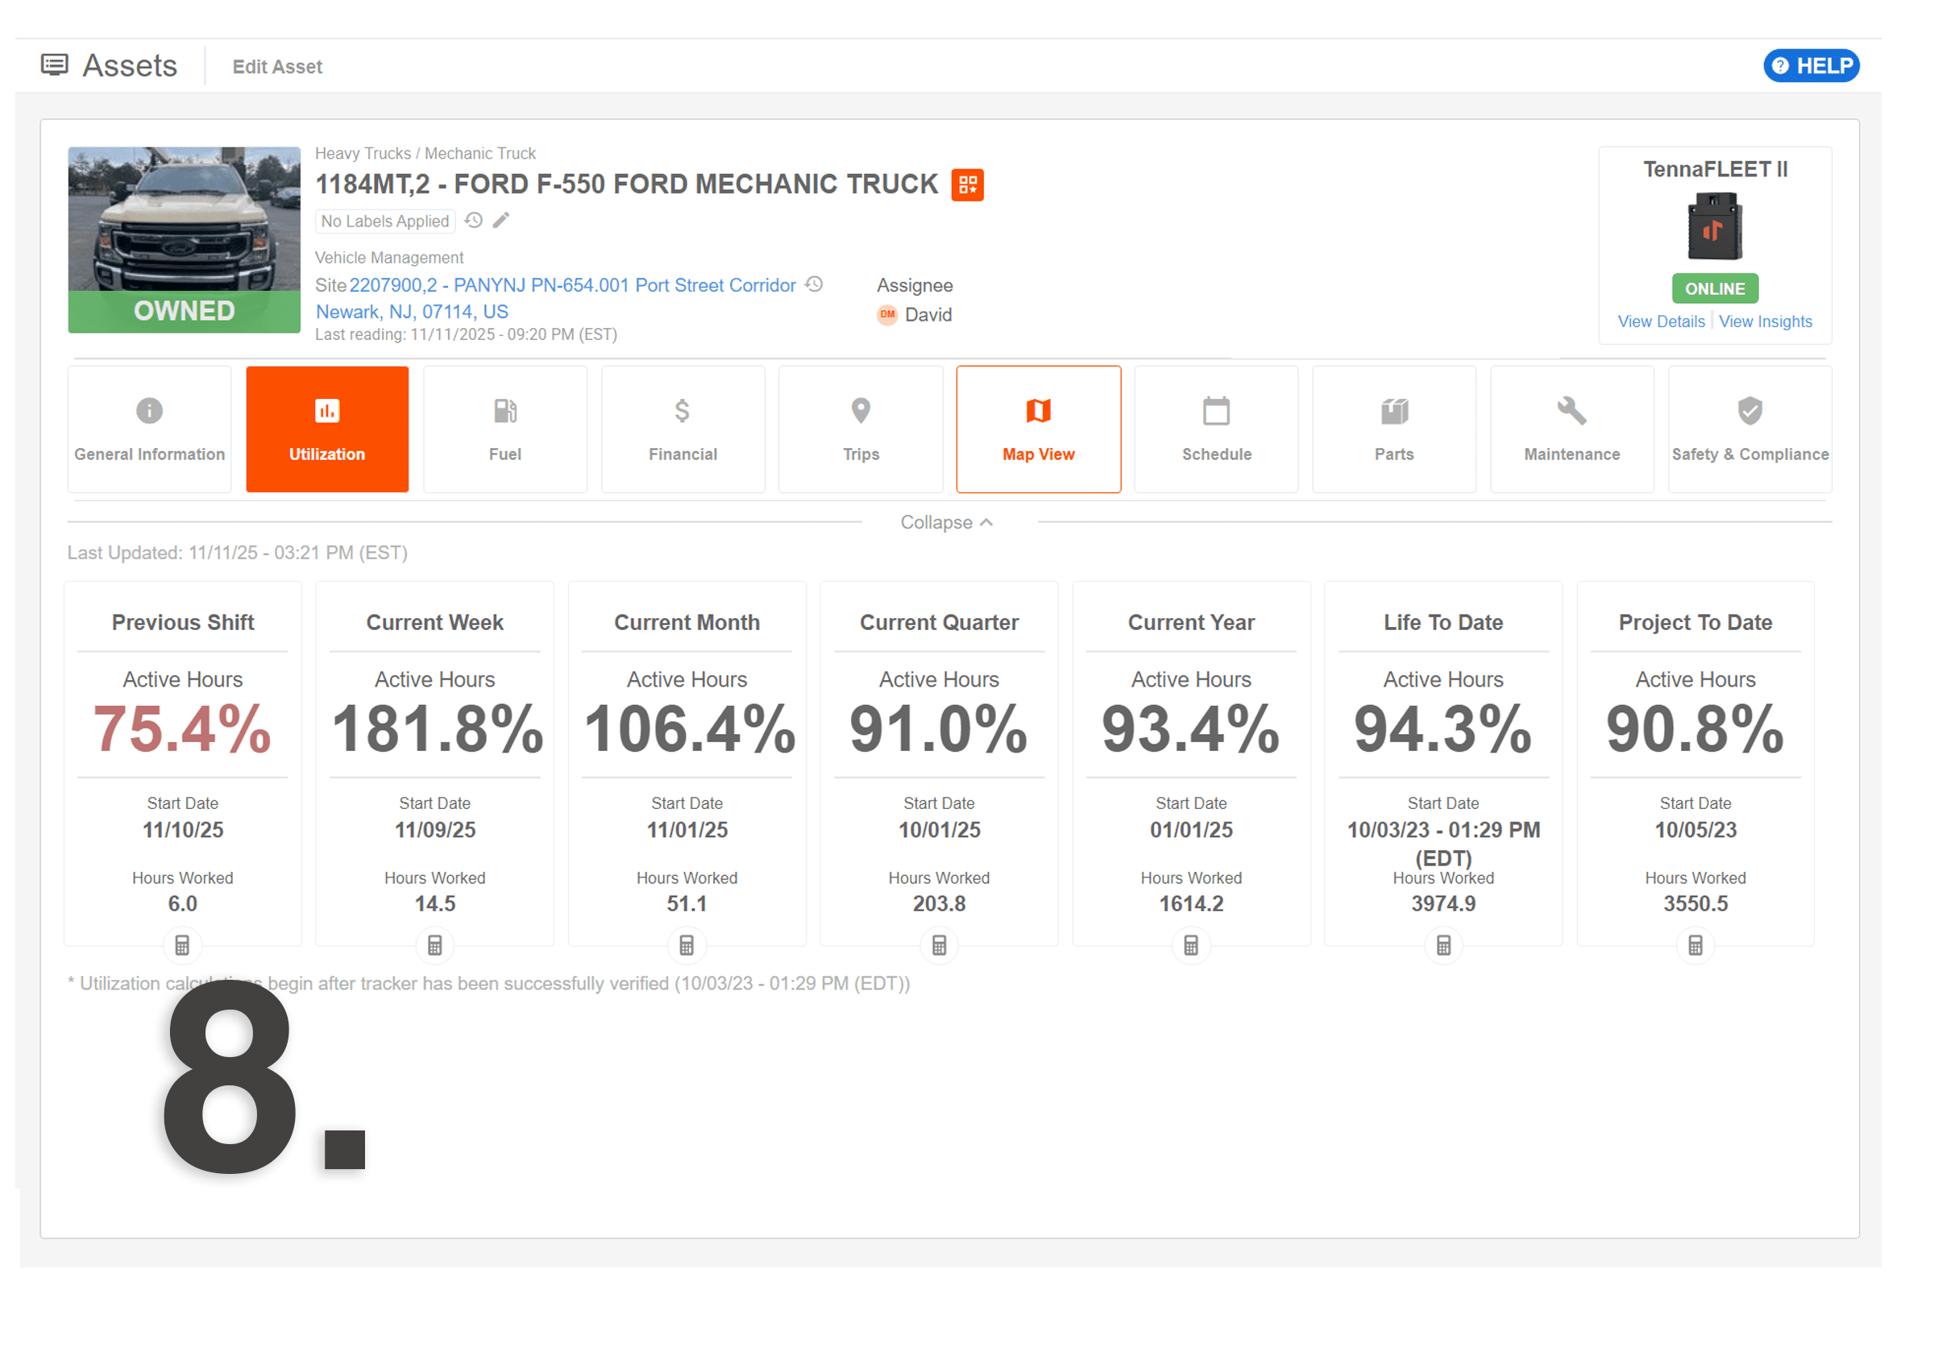This screenshot has height=1348, width=1934.
Task: Open the Current Week utilization calculator
Action: tap(434, 944)
